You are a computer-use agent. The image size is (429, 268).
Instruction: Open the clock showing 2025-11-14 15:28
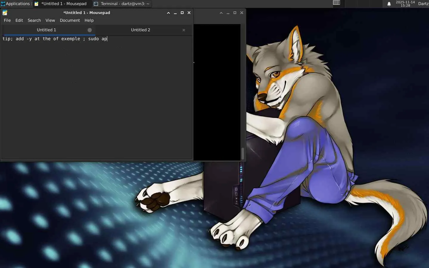pos(405,4)
